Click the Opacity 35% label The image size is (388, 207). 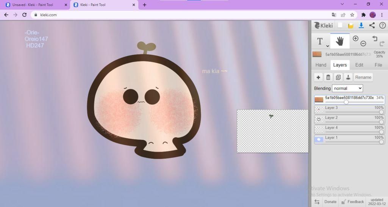379,54
